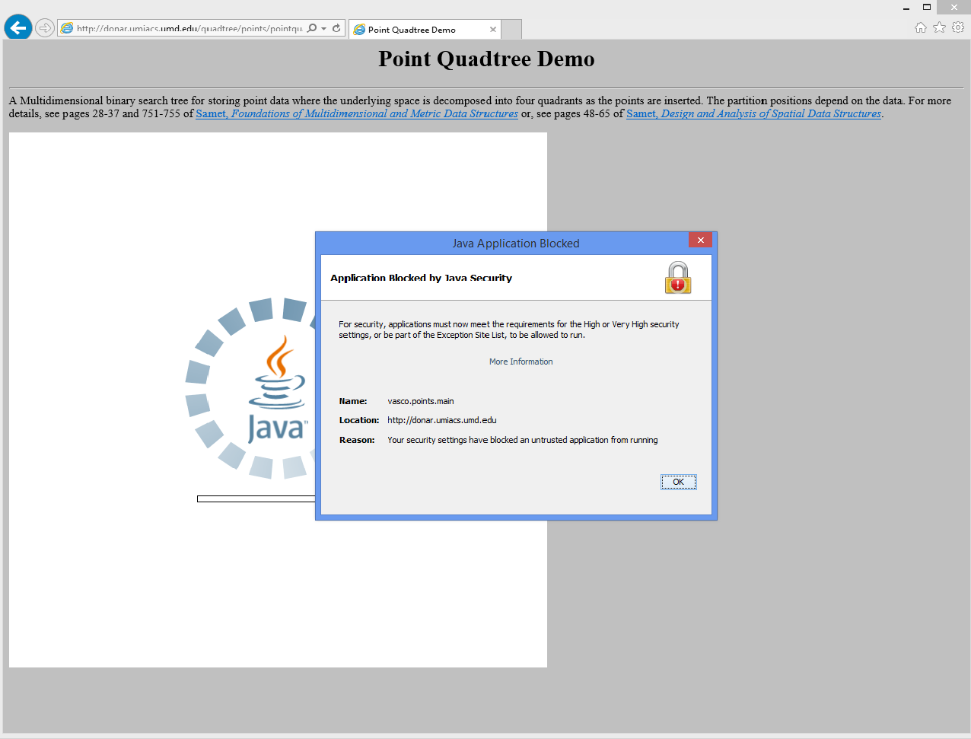Refresh the page with the reload icon
Image resolution: width=971 pixels, height=739 pixels.
click(x=336, y=28)
